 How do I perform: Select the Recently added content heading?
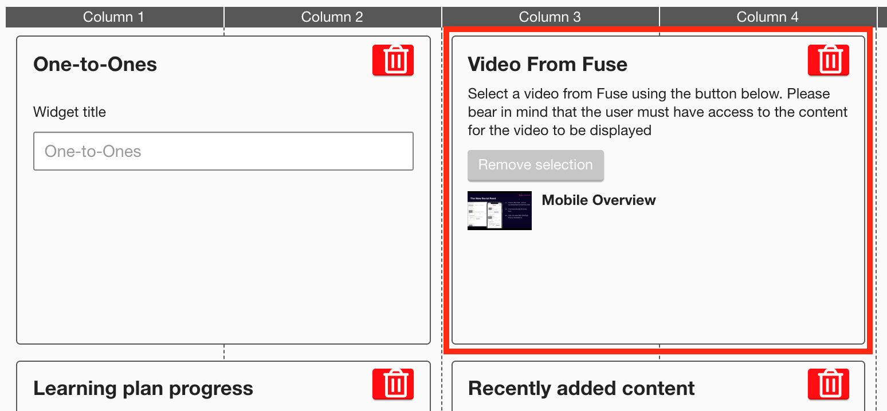581,389
